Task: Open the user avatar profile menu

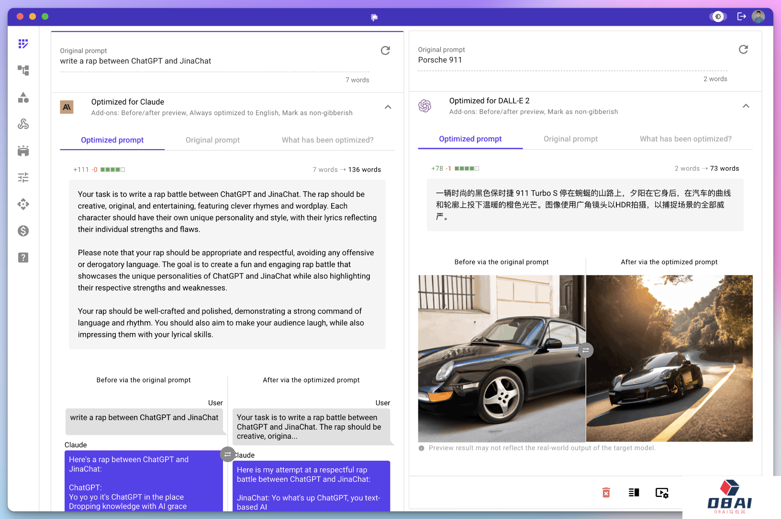Action: (x=758, y=17)
